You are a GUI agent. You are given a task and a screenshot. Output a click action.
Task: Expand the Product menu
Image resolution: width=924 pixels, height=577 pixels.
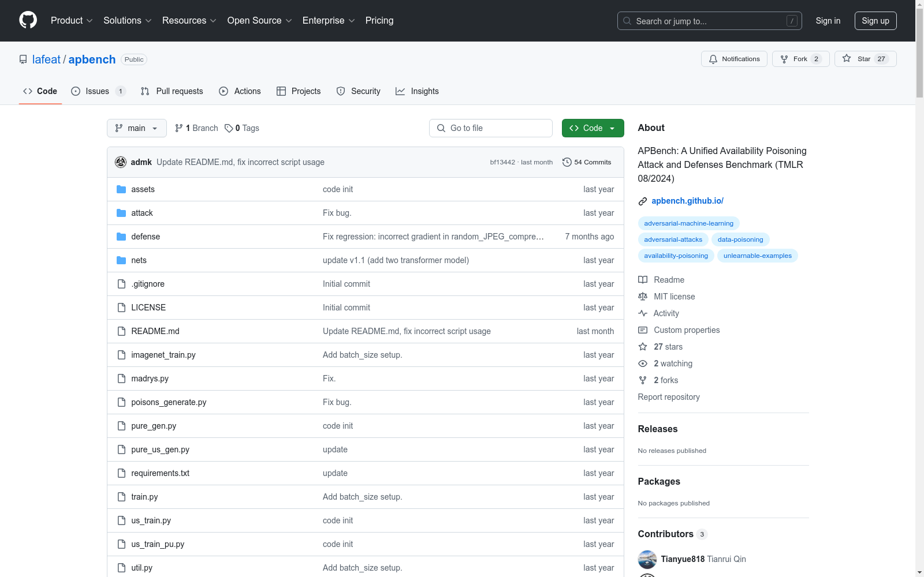click(x=71, y=21)
